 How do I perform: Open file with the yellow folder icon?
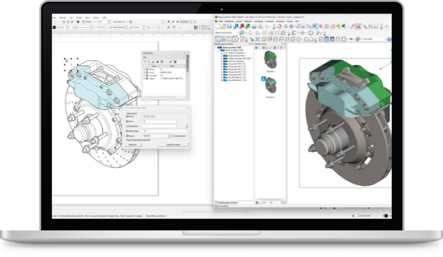coord(224,26)
